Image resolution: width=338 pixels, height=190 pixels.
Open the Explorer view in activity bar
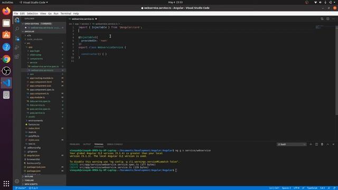coord(17,20)
